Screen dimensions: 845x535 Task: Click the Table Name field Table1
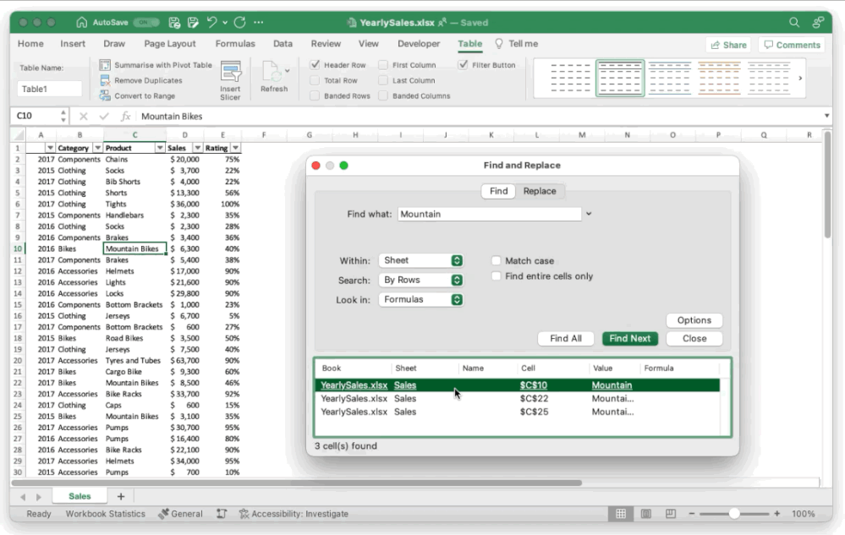[x=49, y=89]
